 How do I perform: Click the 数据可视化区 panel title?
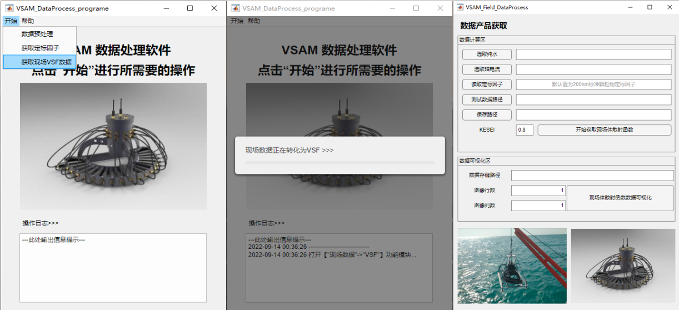pos(475,161)
